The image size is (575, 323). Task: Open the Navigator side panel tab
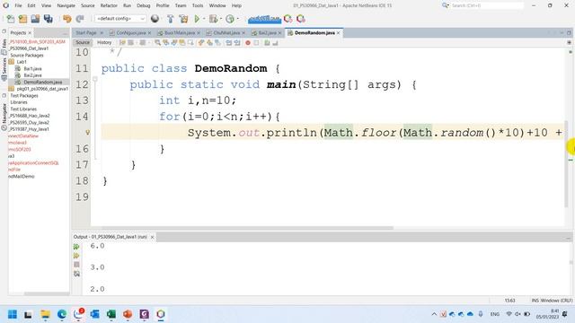[x=4, y=117]
